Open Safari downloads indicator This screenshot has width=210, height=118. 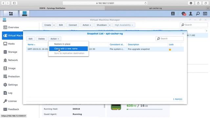tap(191, 3)
